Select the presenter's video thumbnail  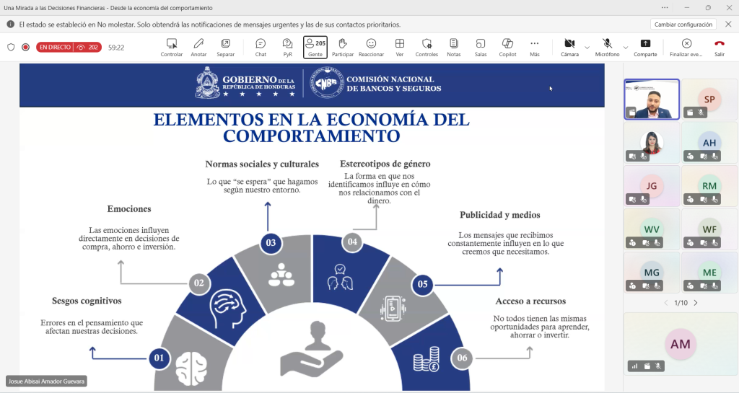point(652,100)
